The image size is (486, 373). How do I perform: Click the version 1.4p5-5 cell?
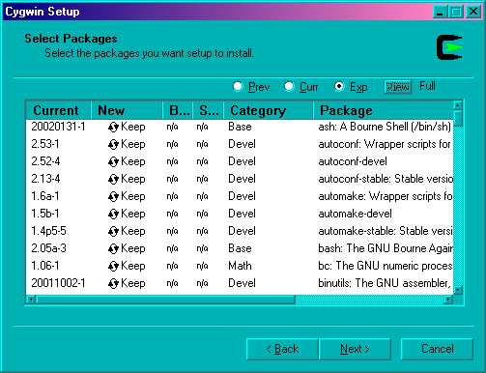click(x=48, y=231)
